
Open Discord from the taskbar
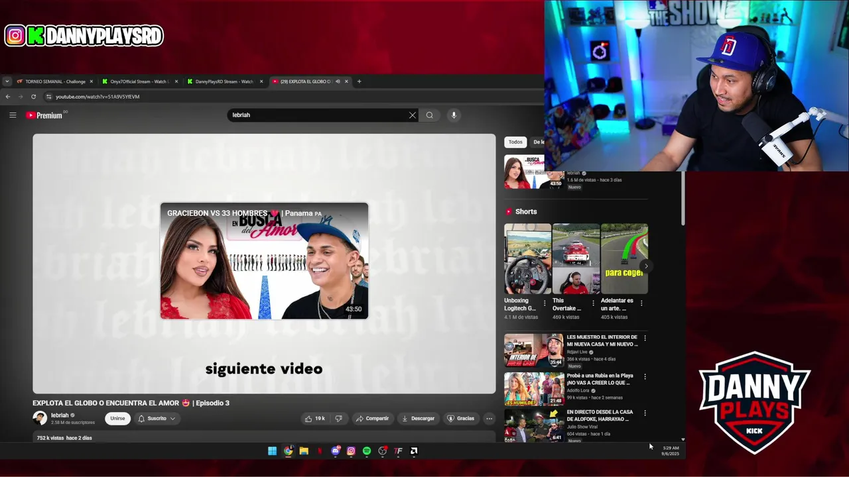336,451
